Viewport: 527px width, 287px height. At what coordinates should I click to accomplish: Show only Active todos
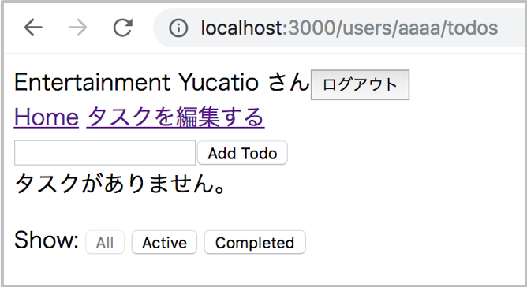164,242
